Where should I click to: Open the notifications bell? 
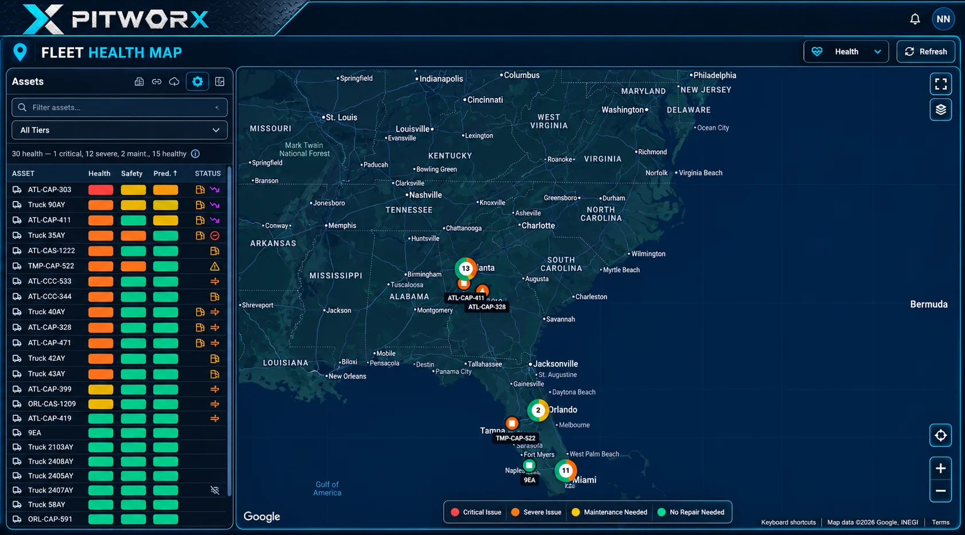coord(915,19)
